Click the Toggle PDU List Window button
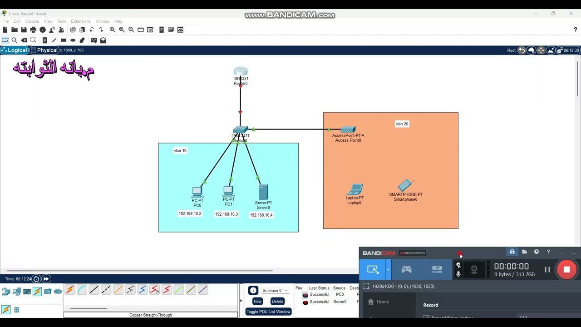This screenshot has height=327, width=581. click(268, 312)
